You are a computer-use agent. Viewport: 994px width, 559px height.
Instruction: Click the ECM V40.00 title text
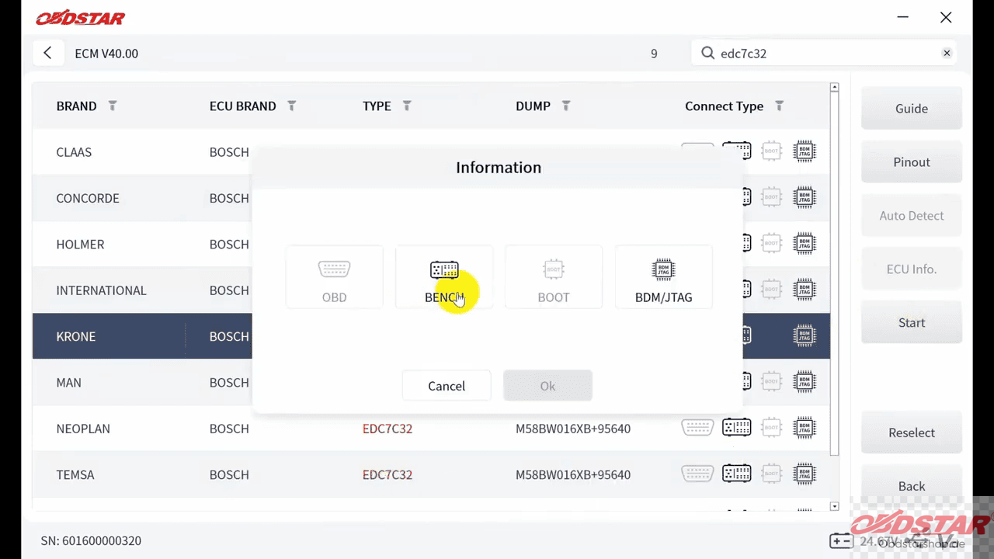tap(106, 54)
